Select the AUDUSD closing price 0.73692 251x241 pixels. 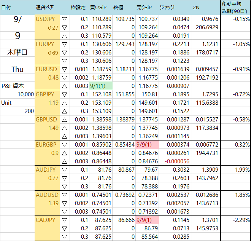(x=125, y=195)
